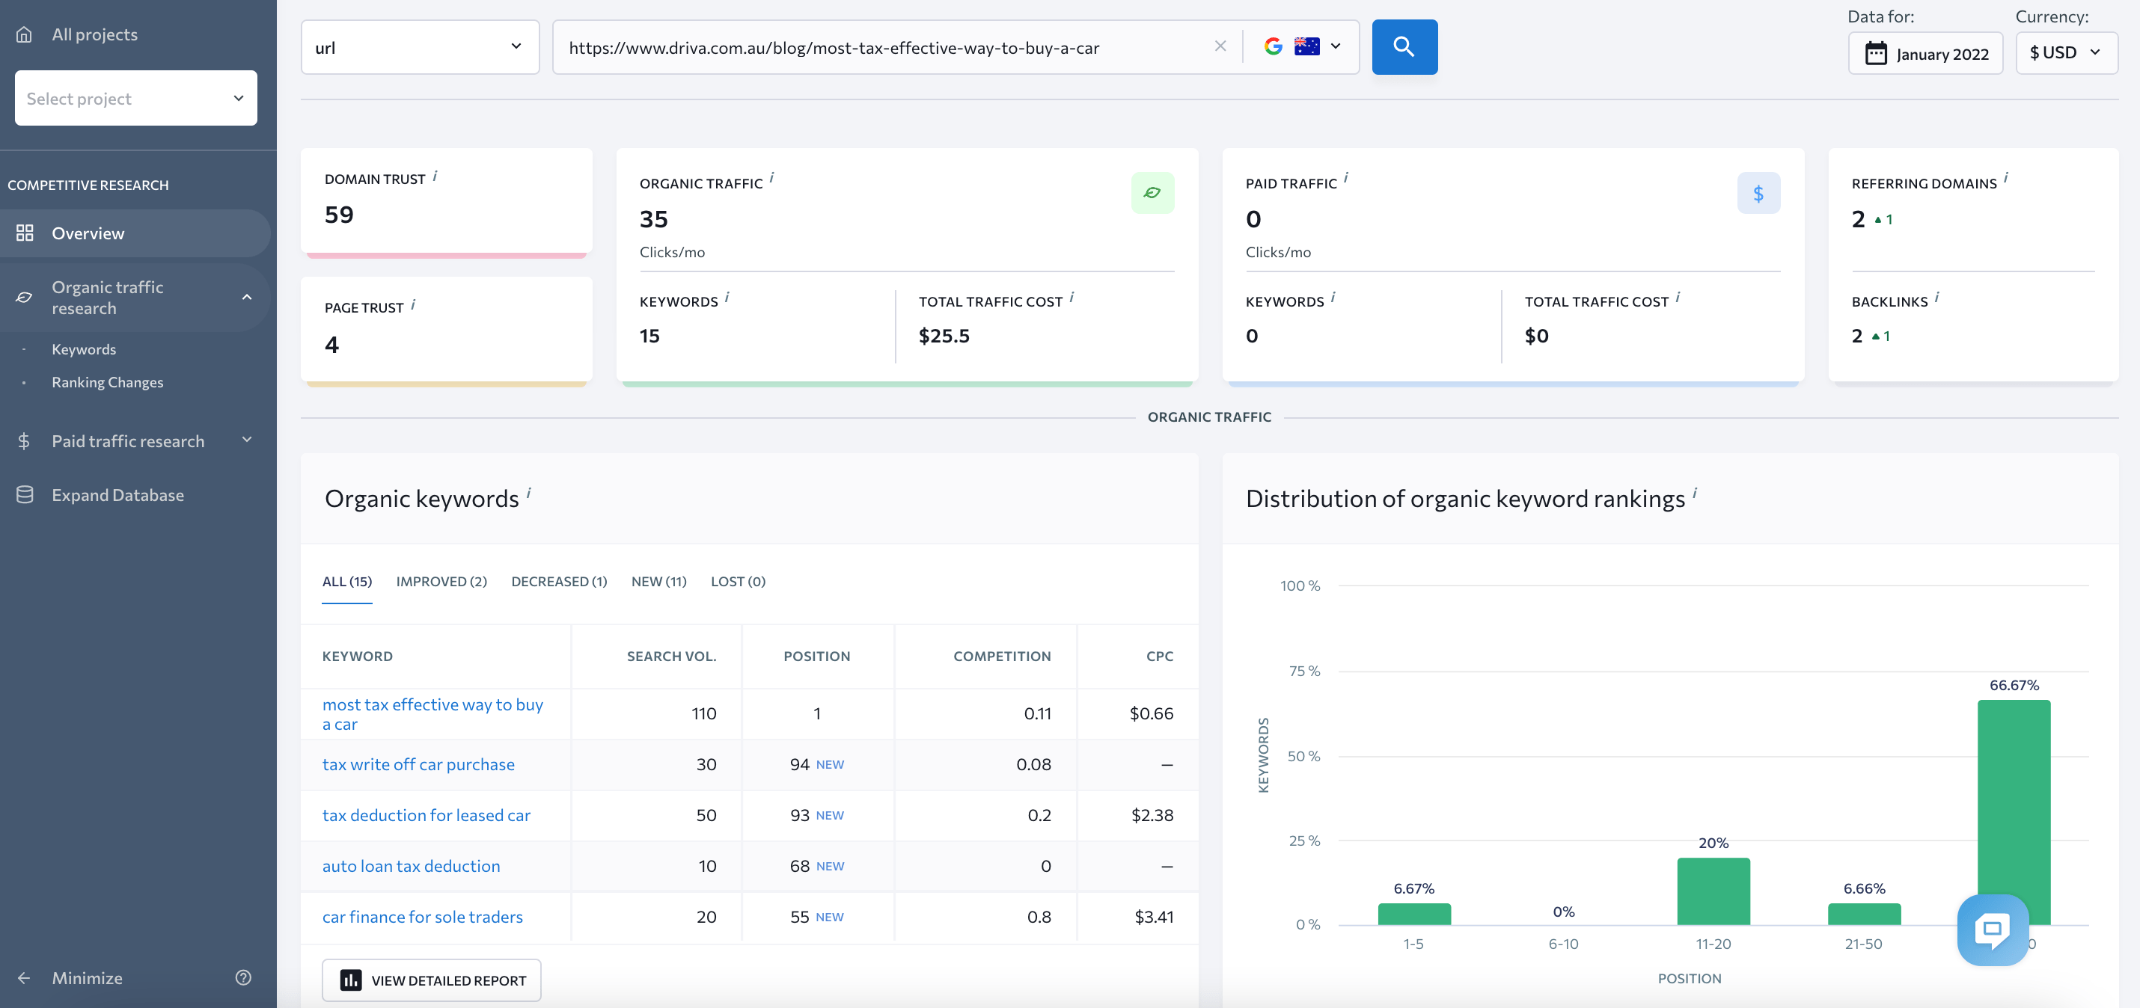Open the All projects link
This screenshot has height=1008, width=2140.
[x=95, y=34]
